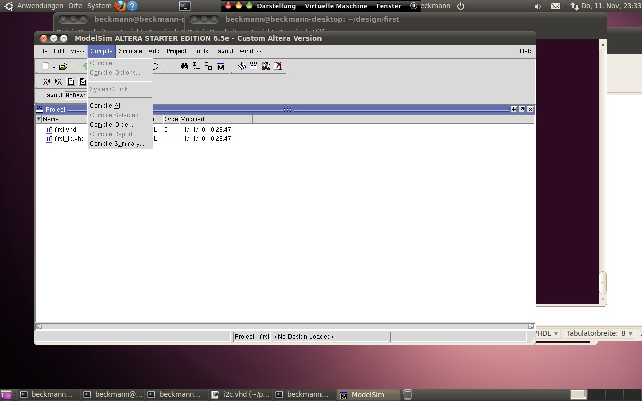This screenshot has height=401, width=642.
Task: Click the first red X arrow icon
Action: (47, 81)
